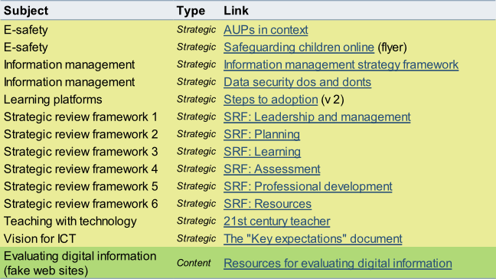Open SRF: Leadership and management link

click(317, 117)
